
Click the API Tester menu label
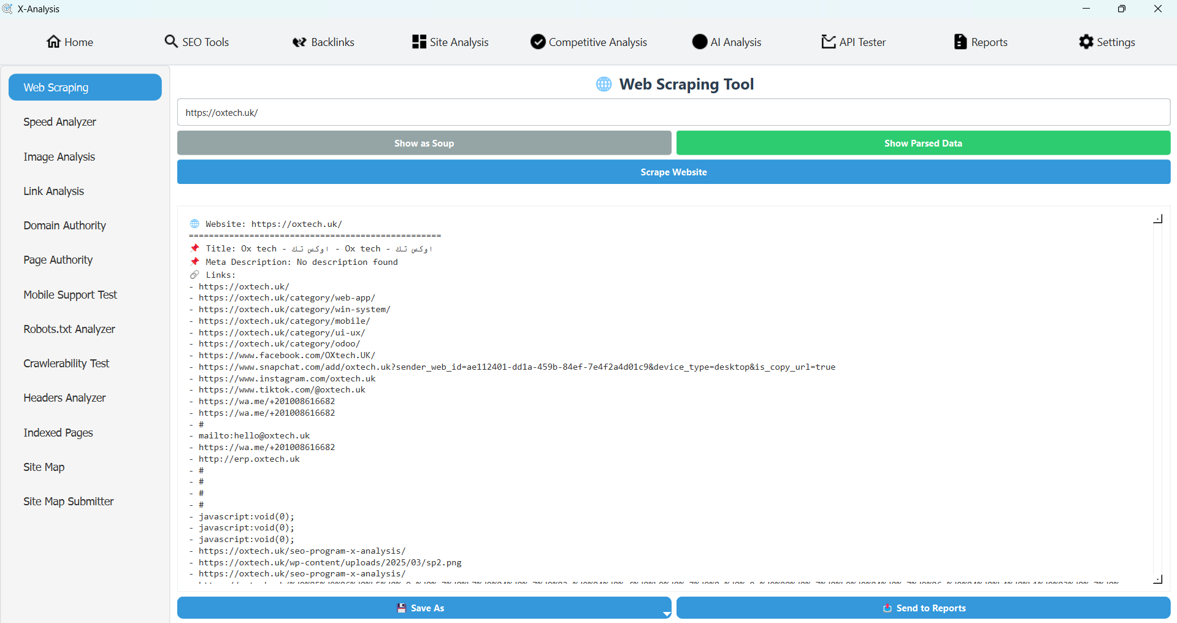click(x=862, y=42)
